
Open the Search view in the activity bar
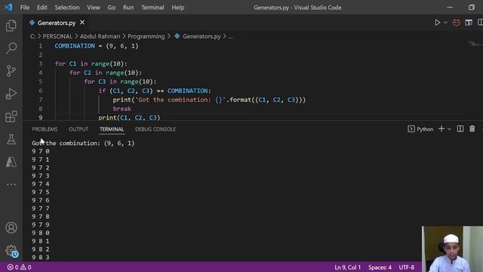pos(11,48)
